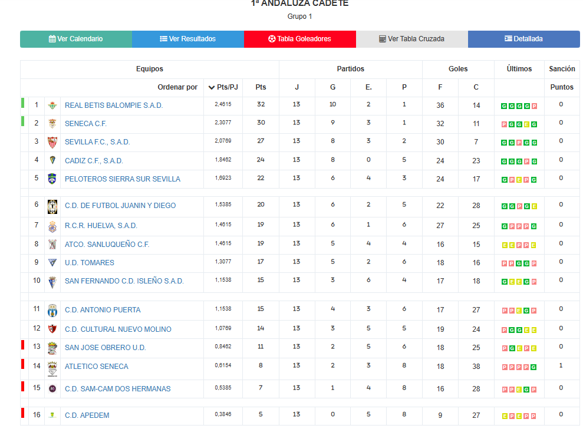This screenshot has width=583, height=432.
Task: Click the Real Betis Balompie crest
Action: click(x=52, y=105)
